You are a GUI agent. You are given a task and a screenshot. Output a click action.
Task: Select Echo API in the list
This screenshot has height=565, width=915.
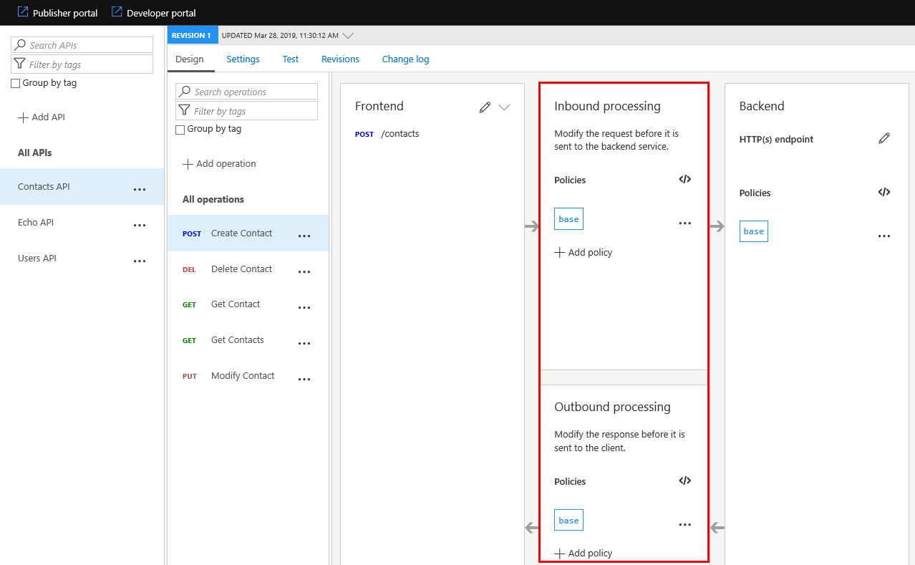click(82, 223)
